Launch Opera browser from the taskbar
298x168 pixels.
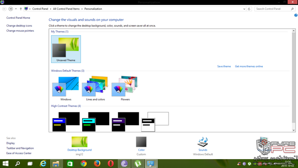point(111,164)
